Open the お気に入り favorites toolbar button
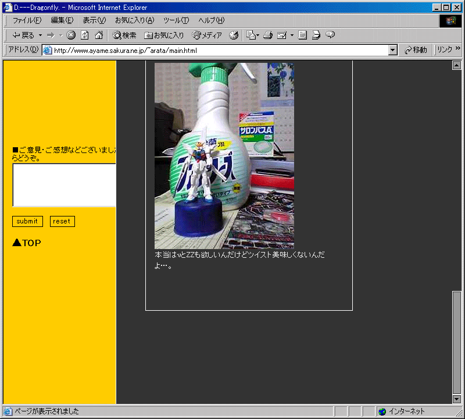 (164, 35)
